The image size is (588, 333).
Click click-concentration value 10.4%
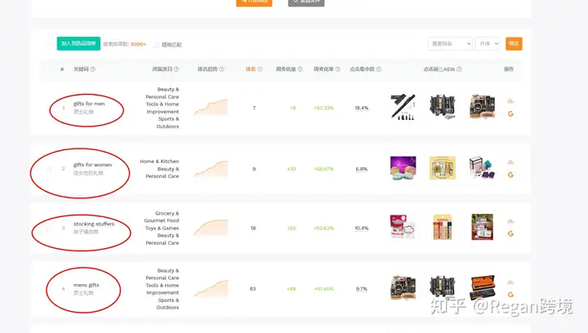362,228
